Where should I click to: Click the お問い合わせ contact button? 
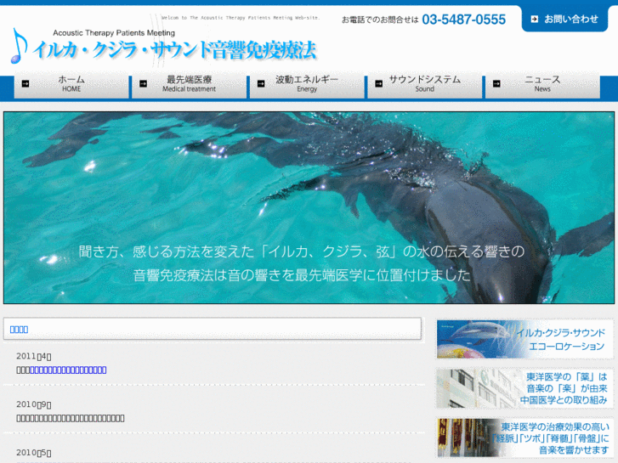tap(564, 19)
